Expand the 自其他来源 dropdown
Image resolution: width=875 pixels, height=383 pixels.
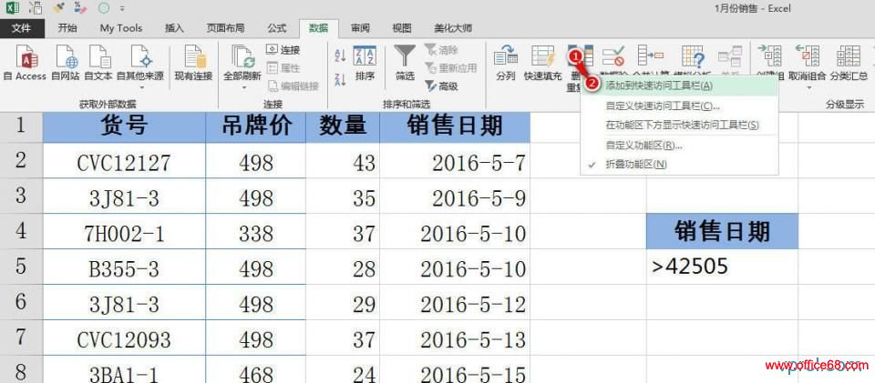[140, 87]
